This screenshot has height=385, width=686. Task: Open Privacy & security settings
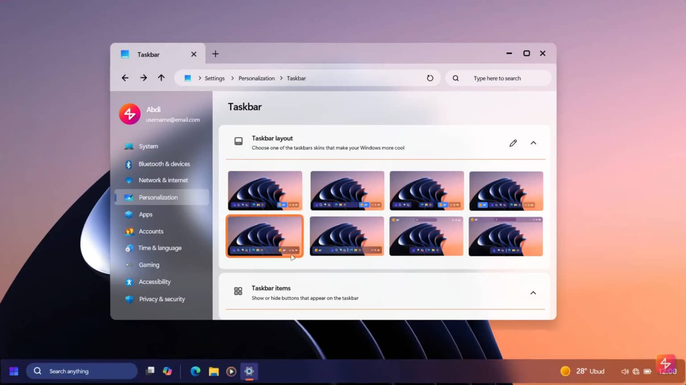pyautogui.click(x=162, y=299)
